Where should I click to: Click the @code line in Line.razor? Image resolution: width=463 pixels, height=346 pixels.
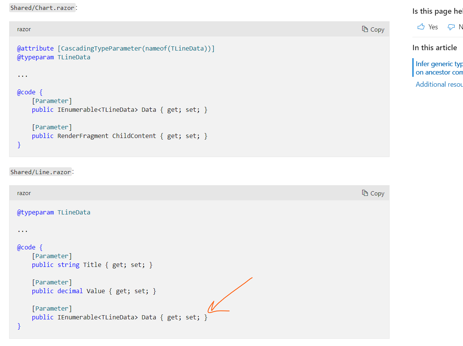(x=30, y=247)
